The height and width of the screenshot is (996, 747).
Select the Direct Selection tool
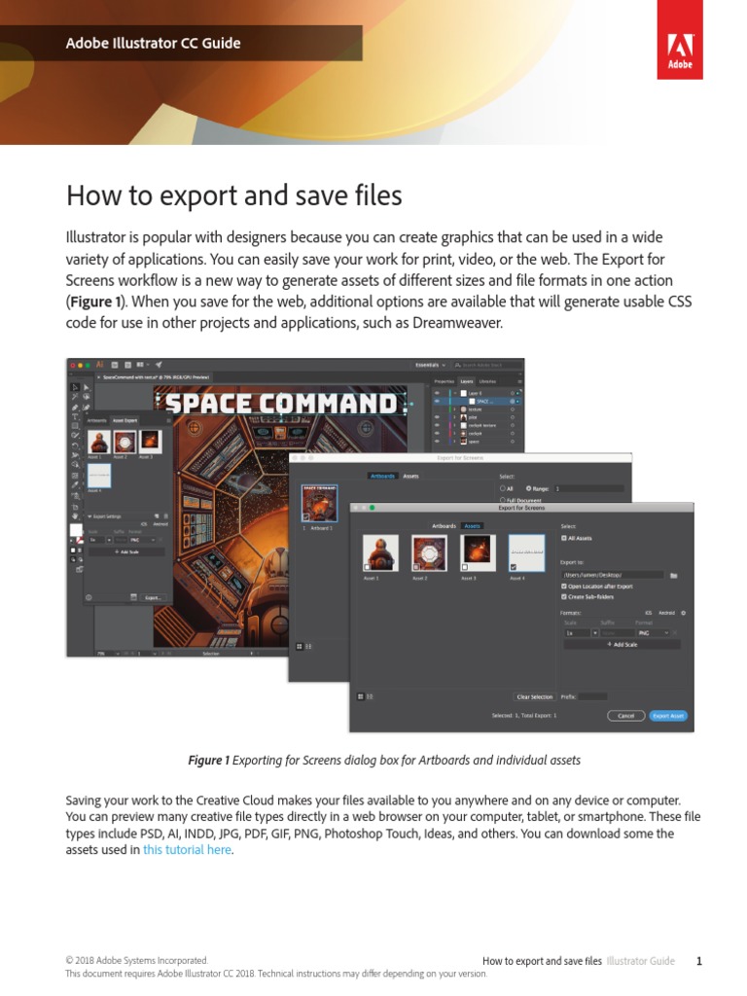[87, 387]
